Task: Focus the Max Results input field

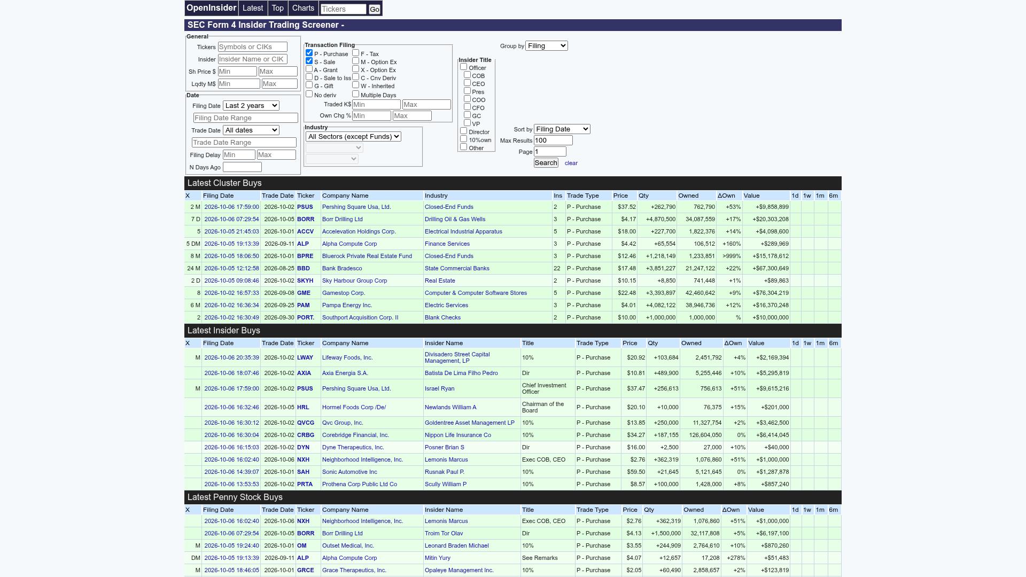Action: [553, 141]
